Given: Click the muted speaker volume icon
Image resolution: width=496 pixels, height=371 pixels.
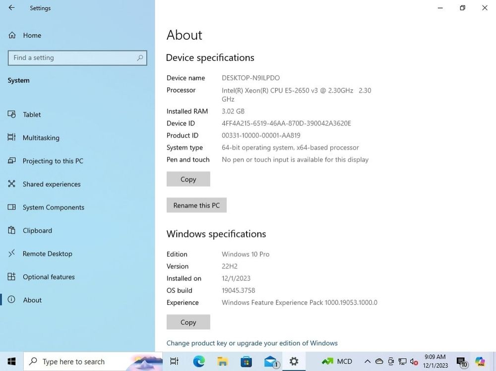Looking at the screenshot, I should click(x=414, y=361).
